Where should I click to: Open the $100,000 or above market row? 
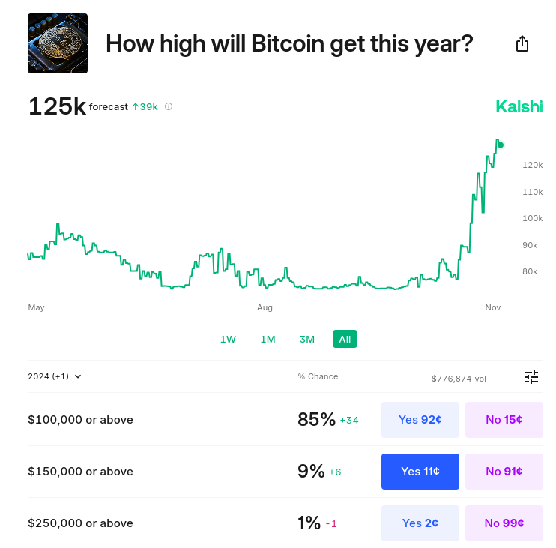tap(80, 420)
